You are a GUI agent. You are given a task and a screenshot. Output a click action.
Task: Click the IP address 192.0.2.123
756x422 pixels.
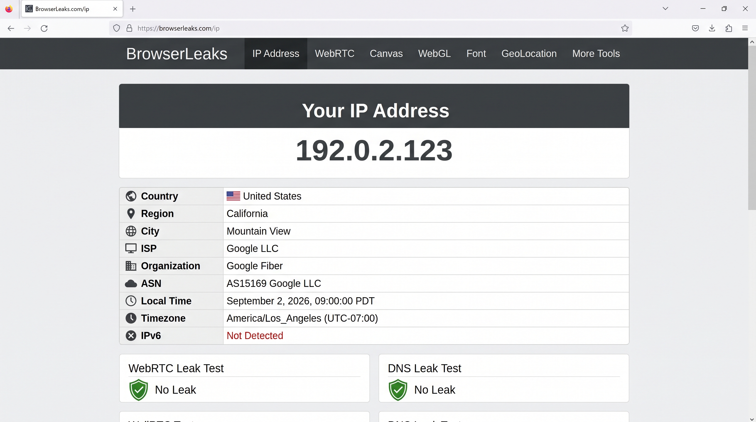point(374,151)
